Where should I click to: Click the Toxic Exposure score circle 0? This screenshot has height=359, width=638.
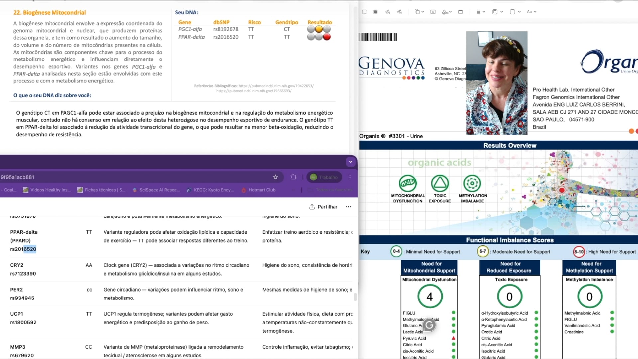click(x=510, y=296)
